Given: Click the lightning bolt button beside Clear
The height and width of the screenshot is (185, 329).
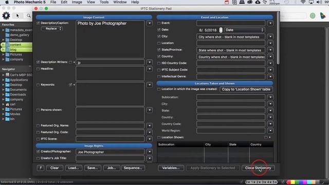Looking at the screenshot, I should coord(41,168).
